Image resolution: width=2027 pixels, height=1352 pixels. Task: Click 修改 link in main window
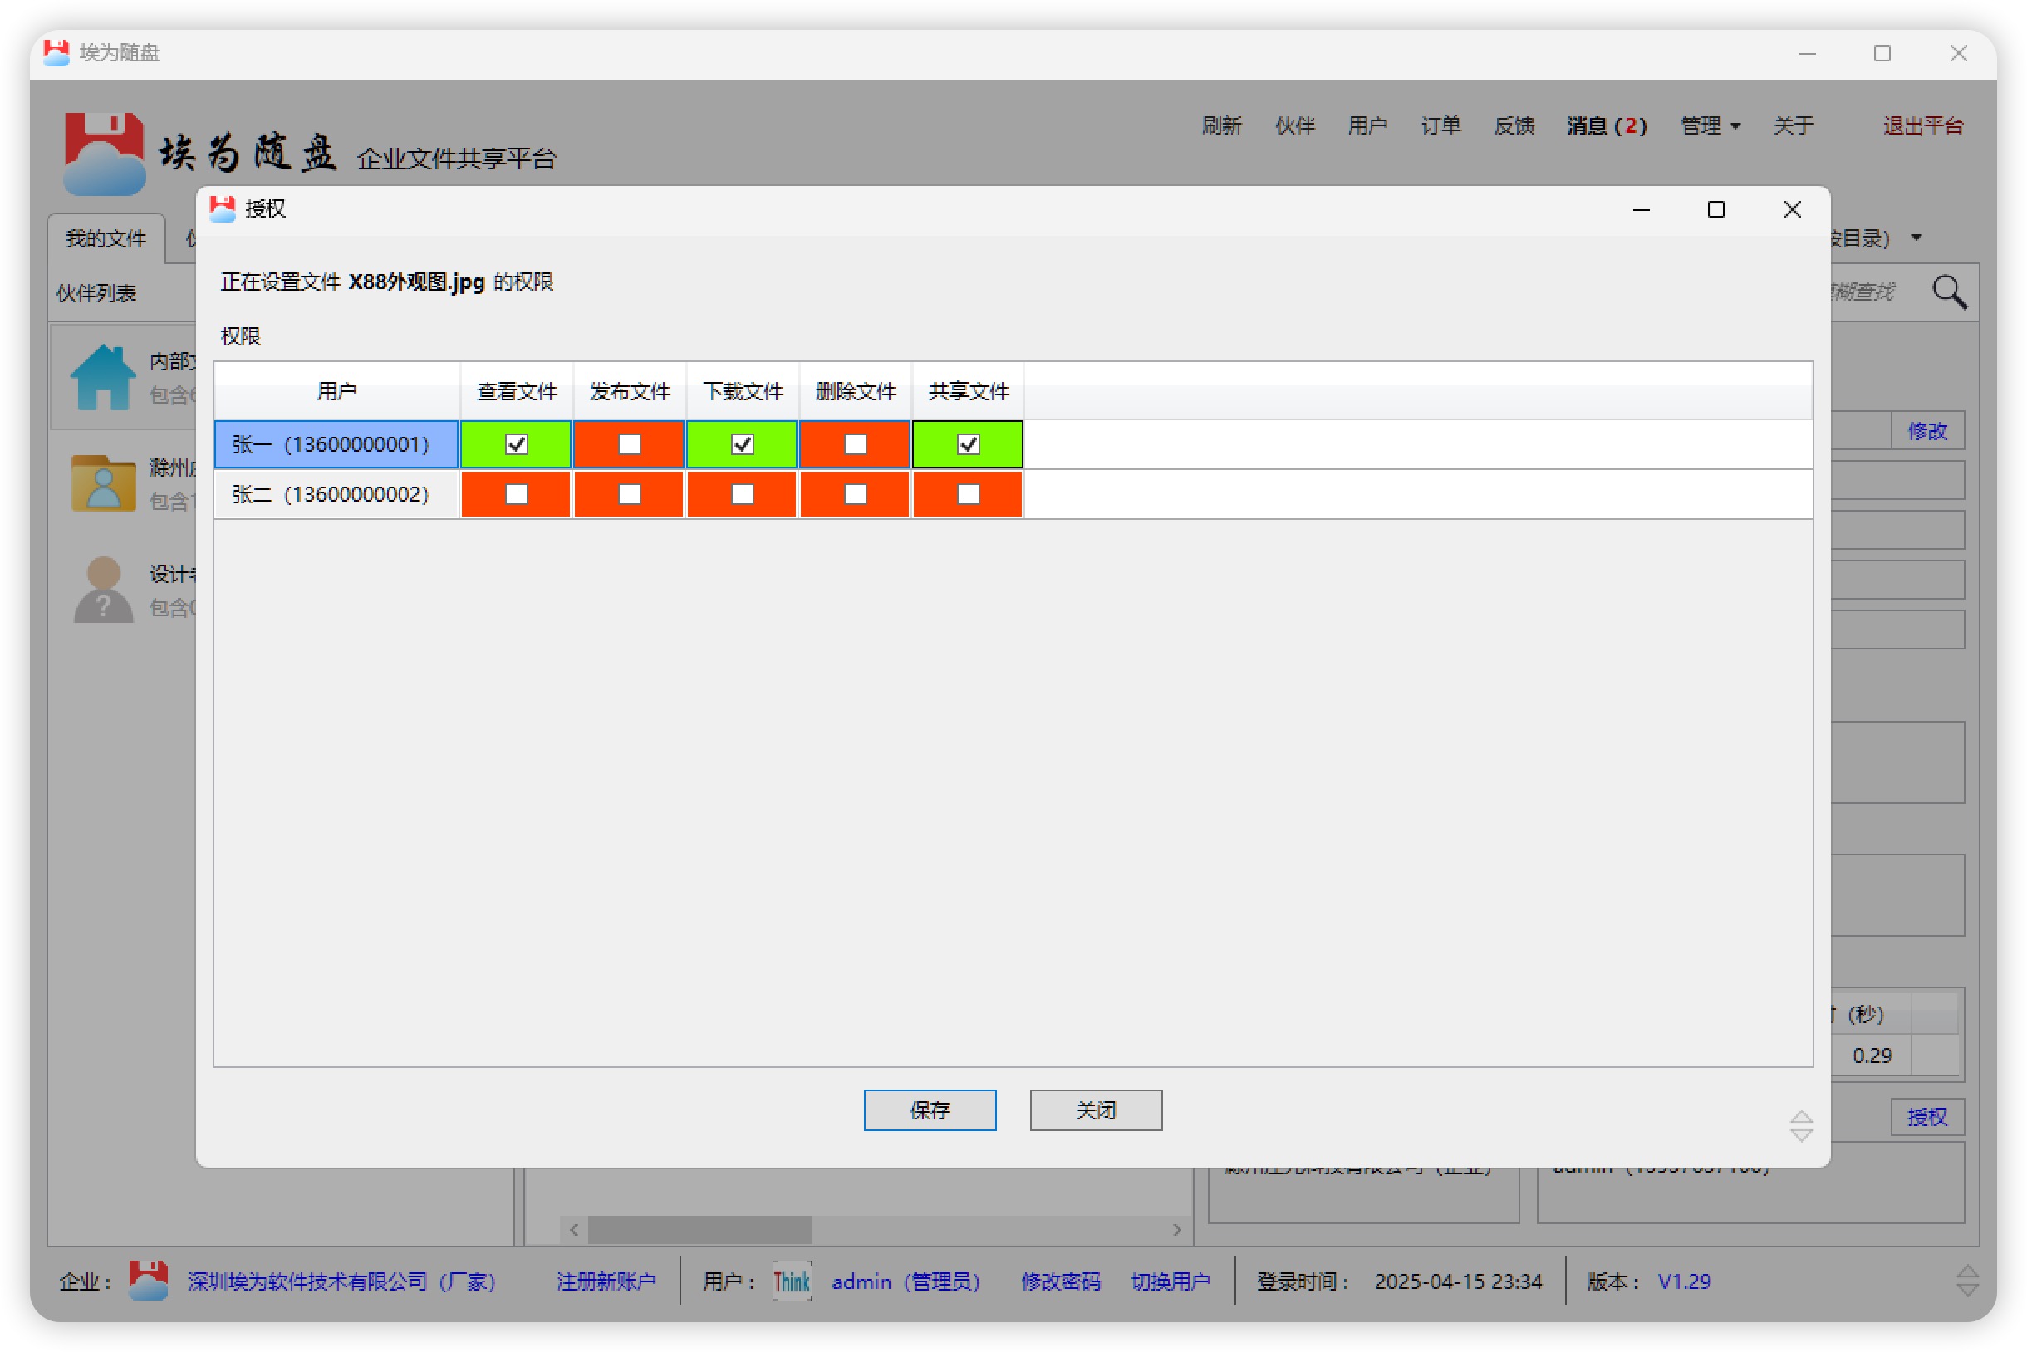pyautogui.click(x=1926, y=430)
